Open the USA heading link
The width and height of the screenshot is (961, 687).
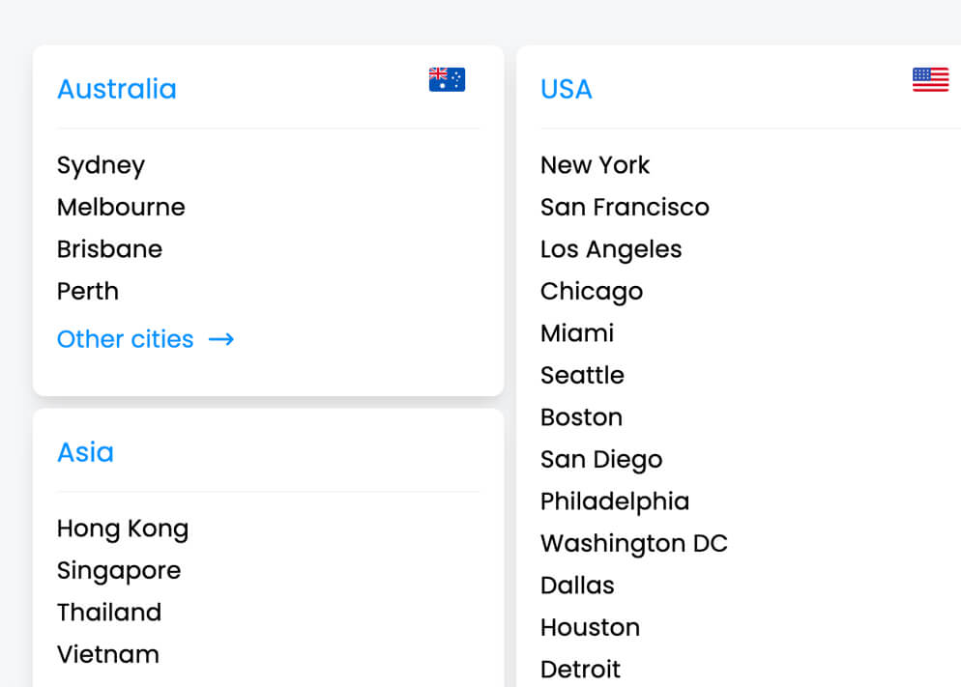(x=566, y=89)
